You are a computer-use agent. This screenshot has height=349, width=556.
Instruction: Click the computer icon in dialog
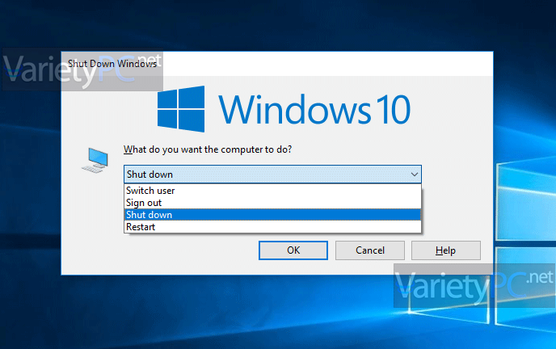click(95, 160)
